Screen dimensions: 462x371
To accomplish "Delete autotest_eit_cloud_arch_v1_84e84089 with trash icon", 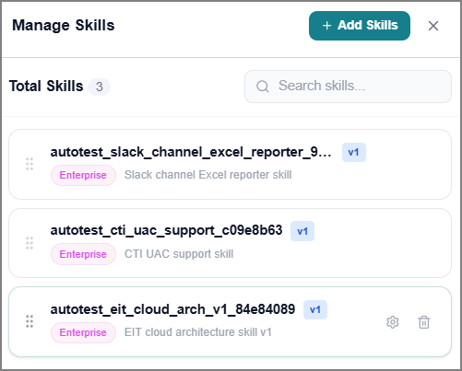I will click(424, 322).
